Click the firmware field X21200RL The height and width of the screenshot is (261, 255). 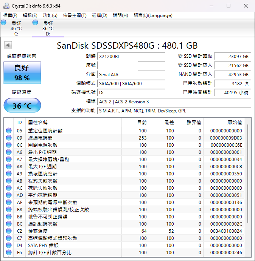[x=131, y=57]
